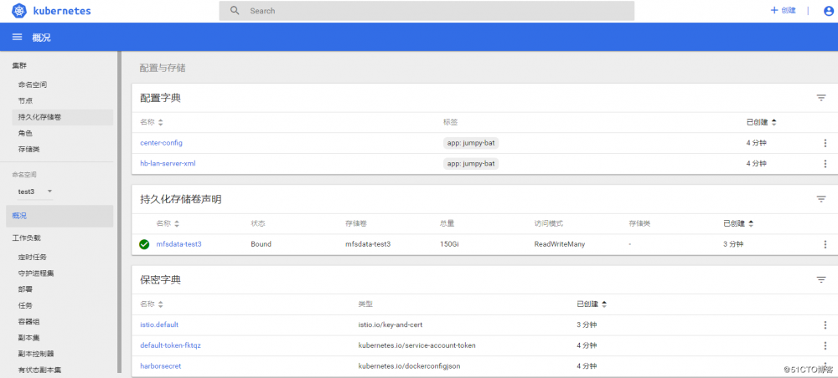
Task: Open actions menu for center-config row
Action: (x=825, y=143)
